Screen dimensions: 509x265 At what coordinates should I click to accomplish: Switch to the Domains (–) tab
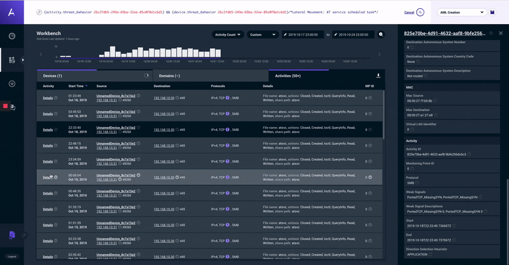tap(211, 76)
